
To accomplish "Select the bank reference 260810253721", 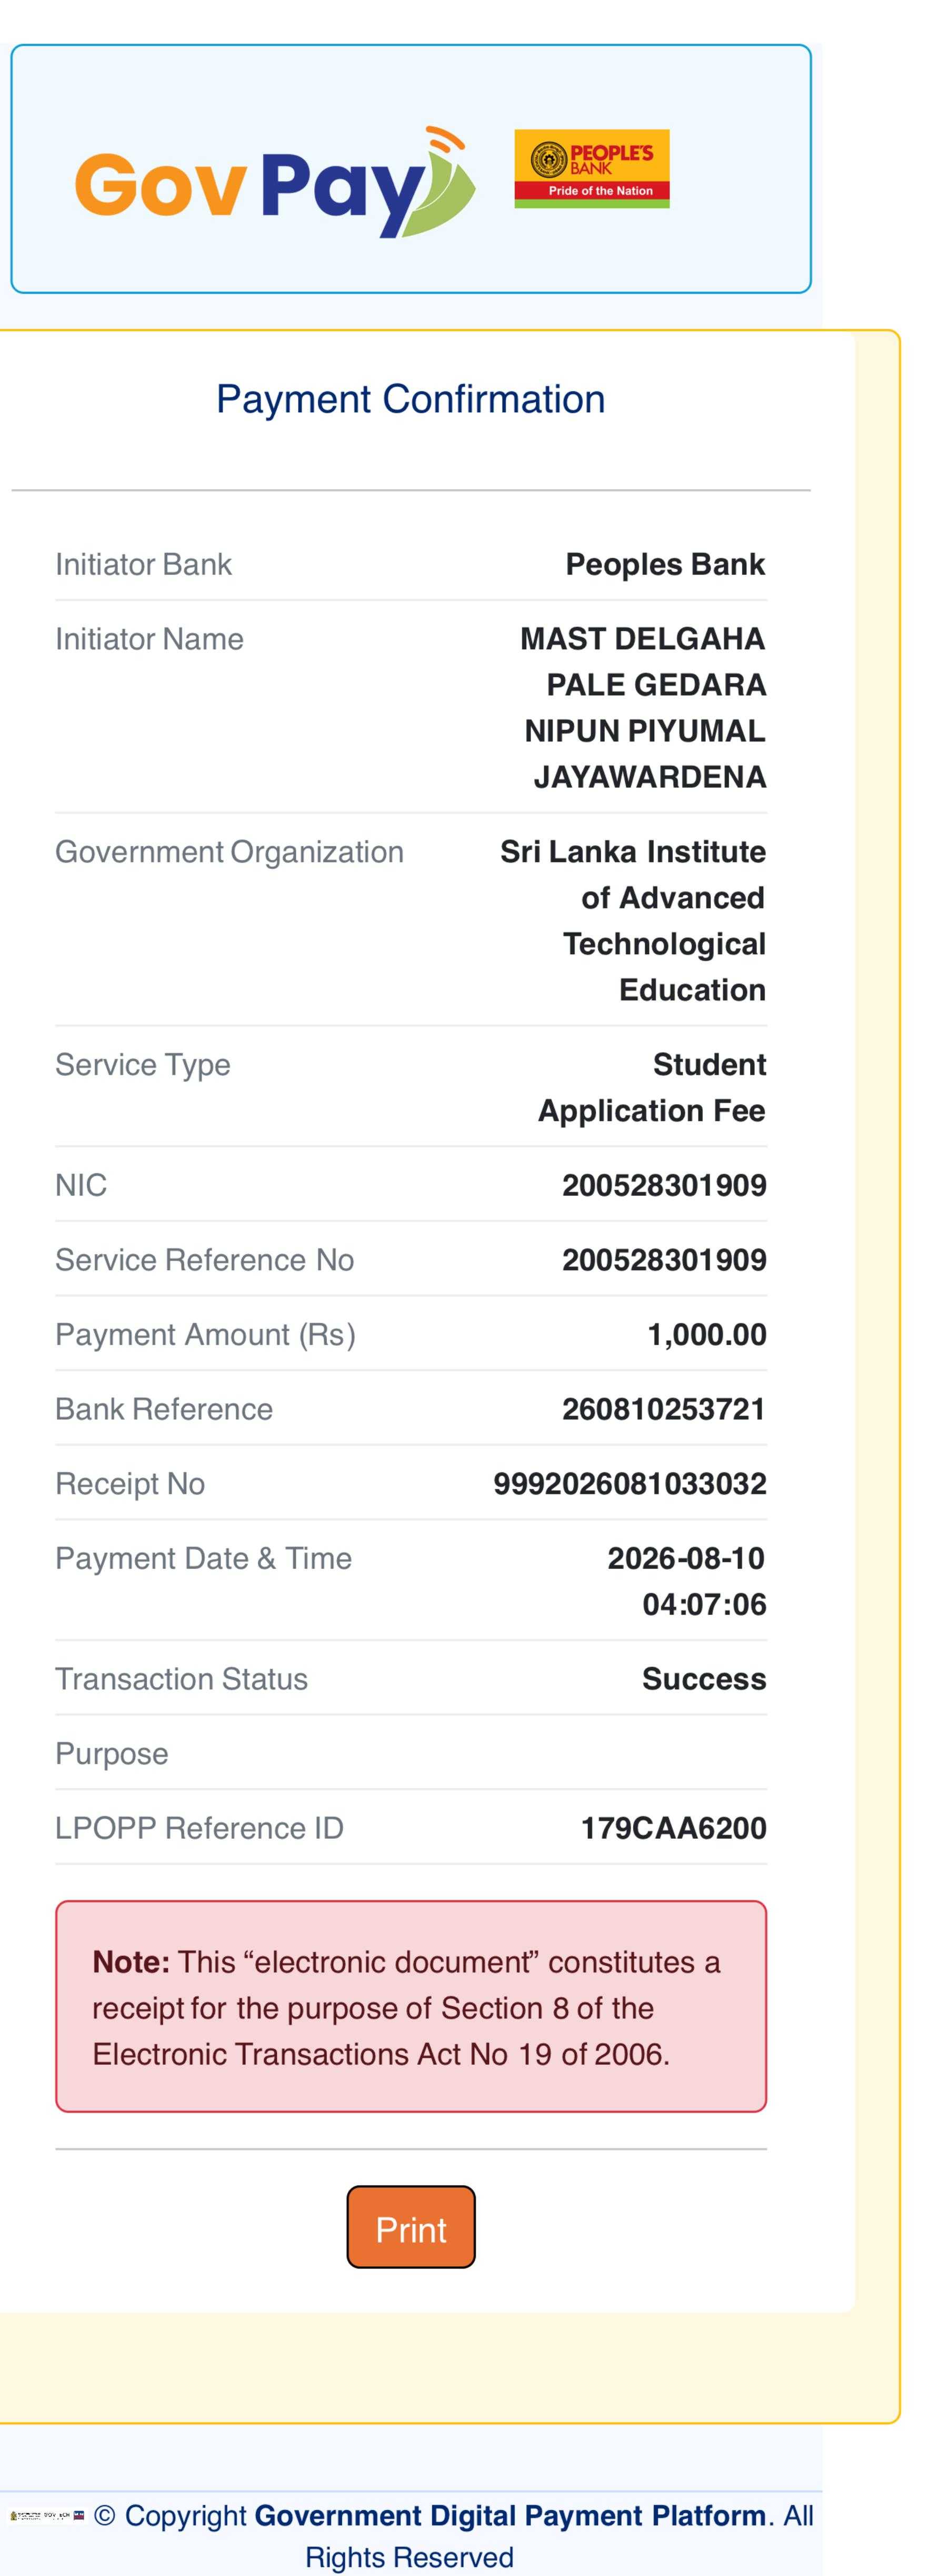I will [x=664, y=1409].
